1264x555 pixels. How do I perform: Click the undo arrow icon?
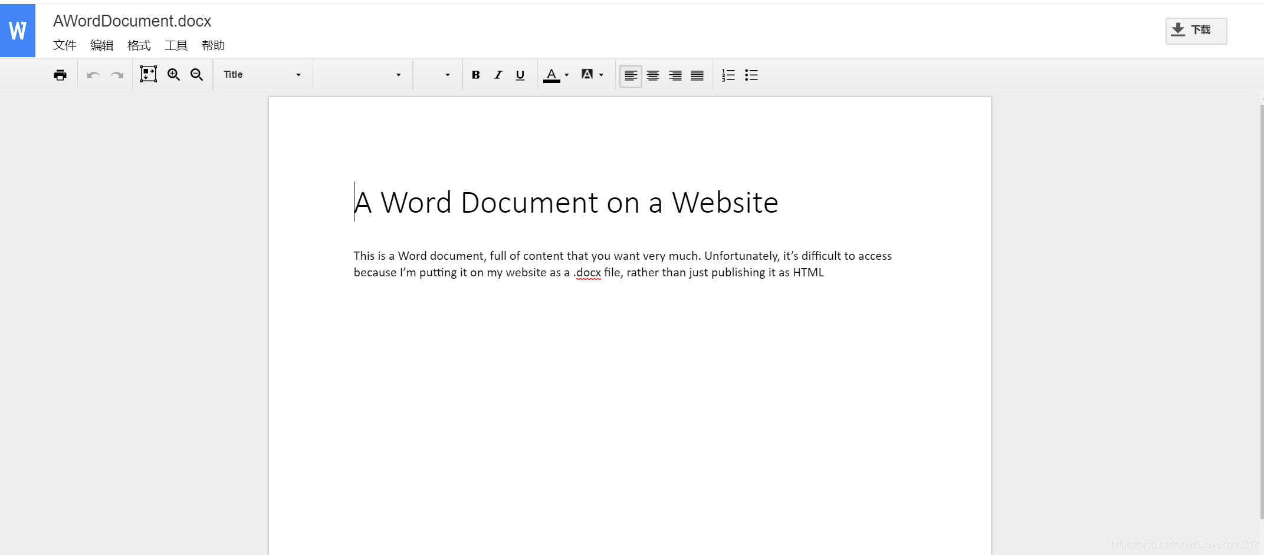click(x=93, y=75)
